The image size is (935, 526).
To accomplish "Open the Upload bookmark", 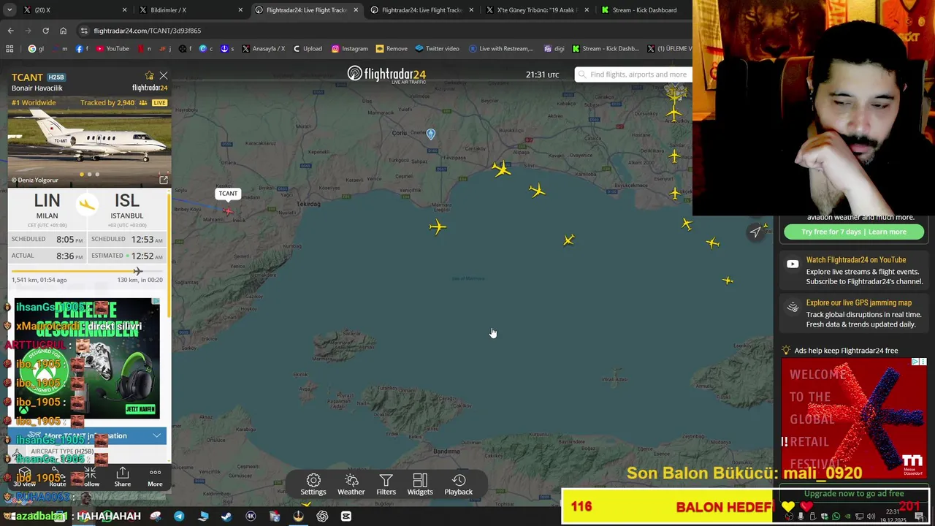I will [x=308, y=49].
